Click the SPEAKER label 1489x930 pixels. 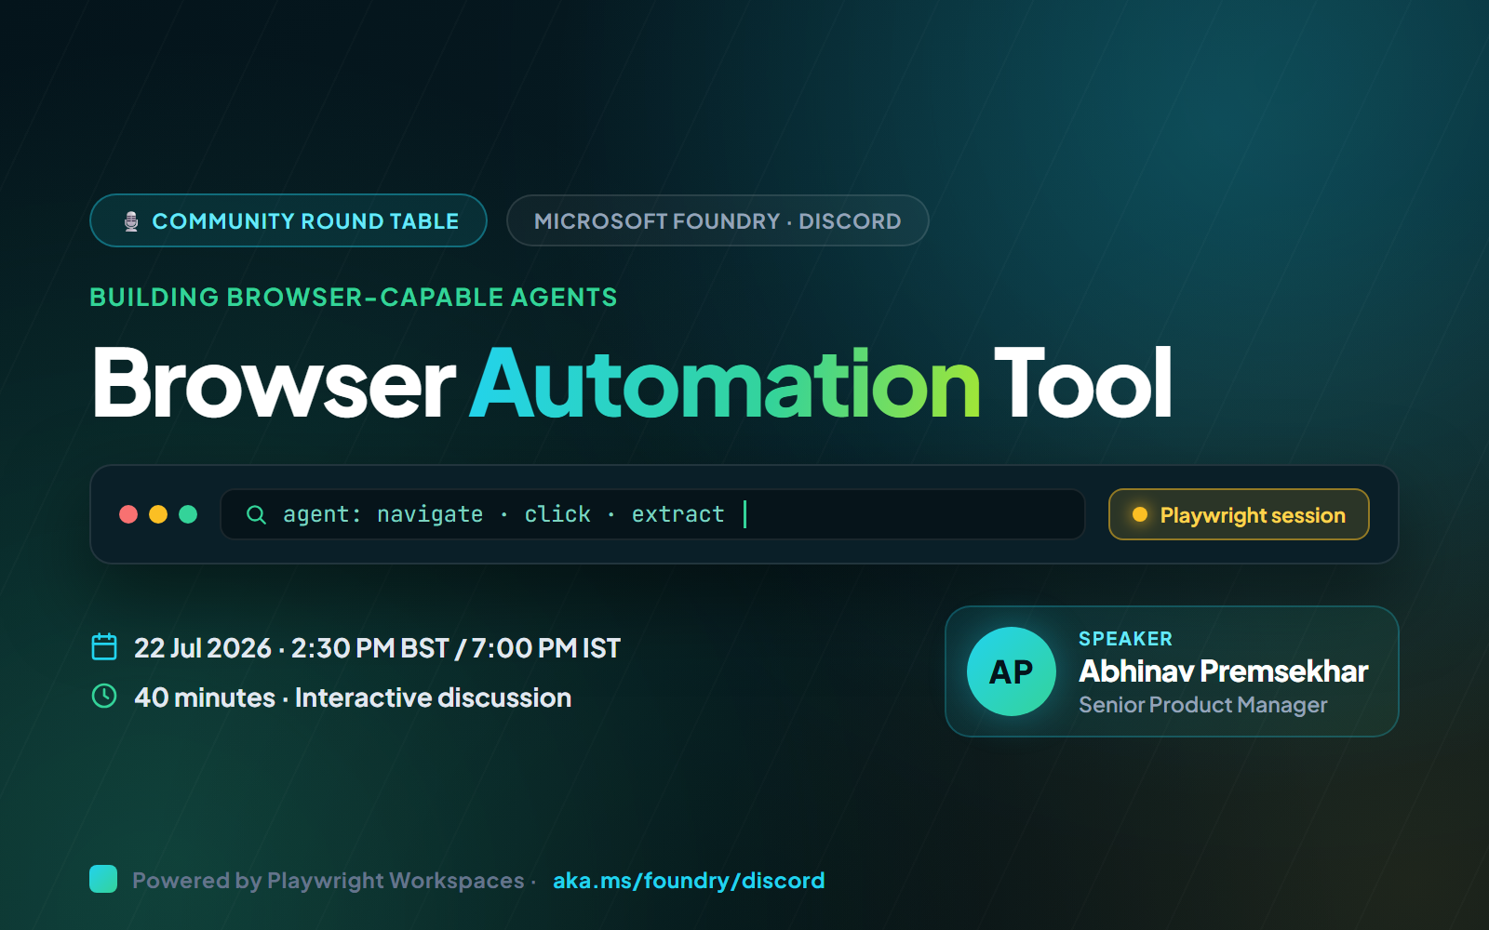(1125, 639)
